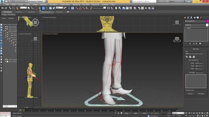Click the ViewCube in the perspective viewport

[x=177, y=39]
